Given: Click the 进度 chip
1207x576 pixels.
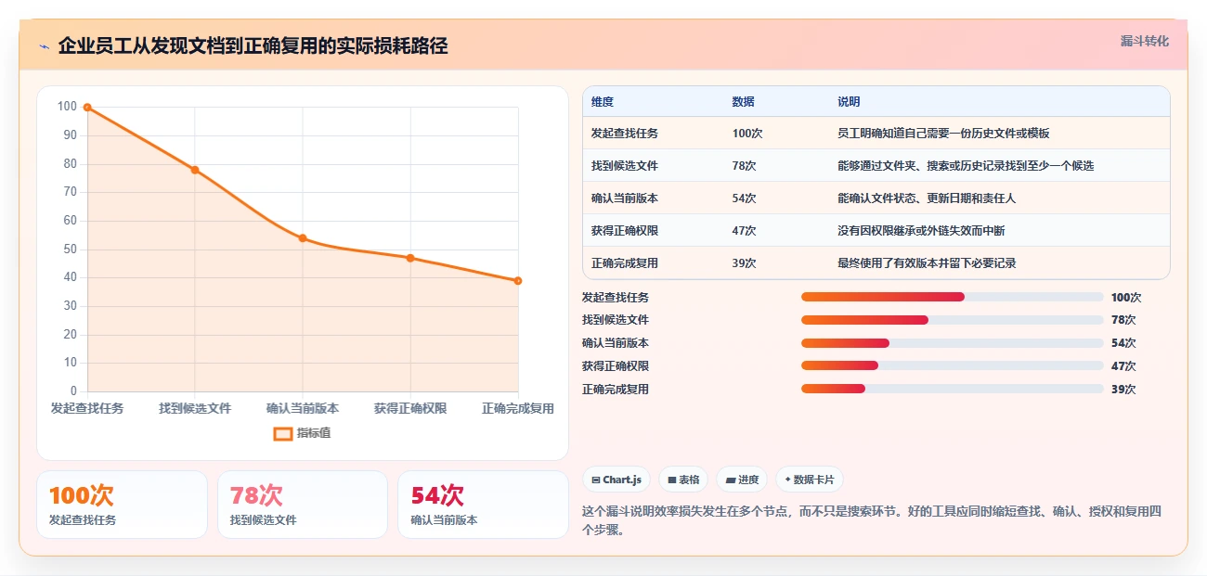Looking at the screenshot, I should pos(742,480).
